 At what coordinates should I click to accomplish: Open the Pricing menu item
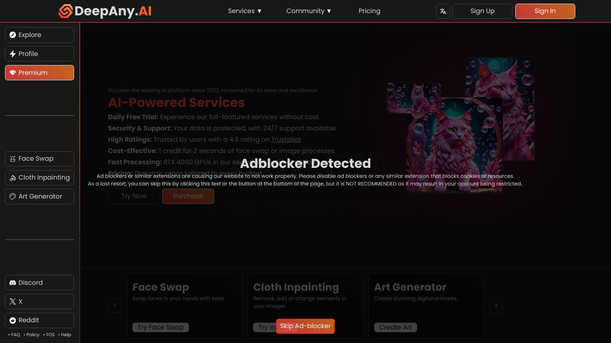369,11
